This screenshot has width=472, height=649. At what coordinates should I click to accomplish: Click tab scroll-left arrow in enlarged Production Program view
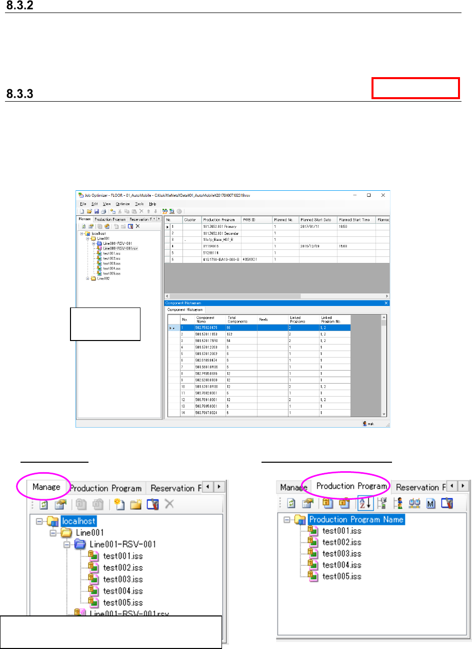tap(453, 486)
